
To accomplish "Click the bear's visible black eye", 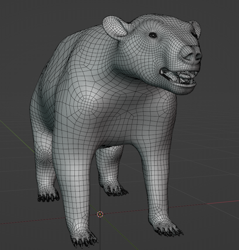I will [x=153, y=35].
